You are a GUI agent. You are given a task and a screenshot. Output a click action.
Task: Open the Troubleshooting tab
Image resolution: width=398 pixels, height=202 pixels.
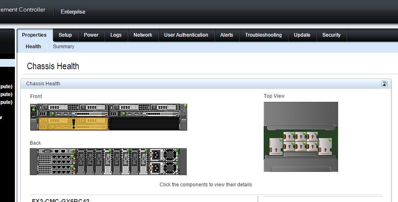263,35
